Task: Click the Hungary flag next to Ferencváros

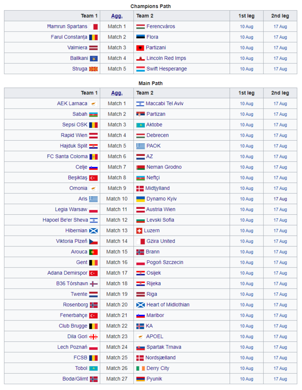Action: pyautogui.click(x=140, y=27)
